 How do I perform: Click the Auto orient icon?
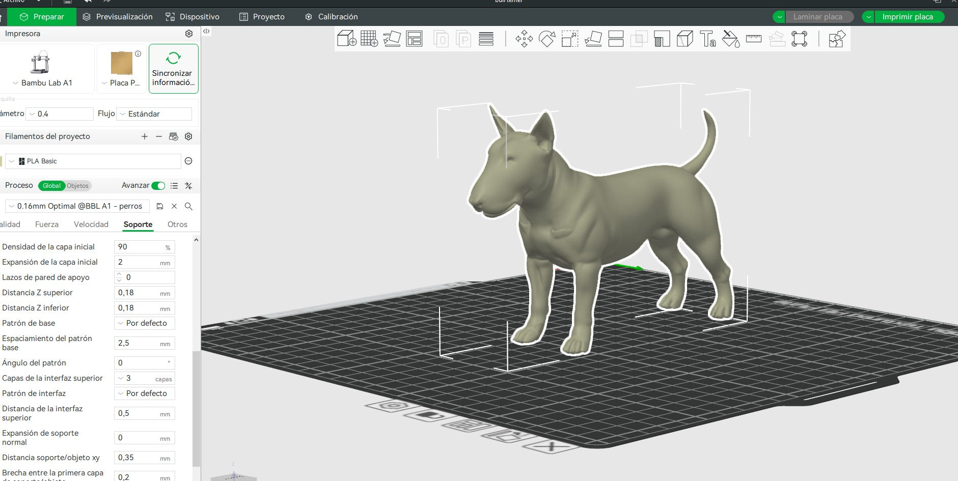click(x=392, y=39)
